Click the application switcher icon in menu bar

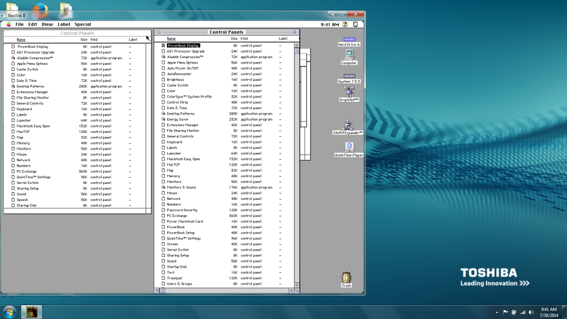(355, 24)
